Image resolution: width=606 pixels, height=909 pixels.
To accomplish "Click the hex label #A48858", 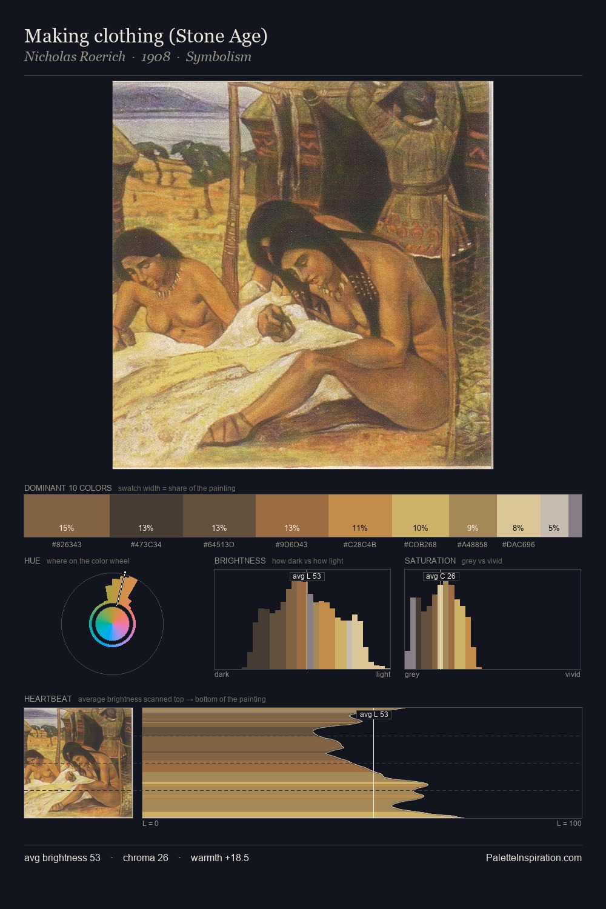I will pyautogui.click(x=473, y=545).
